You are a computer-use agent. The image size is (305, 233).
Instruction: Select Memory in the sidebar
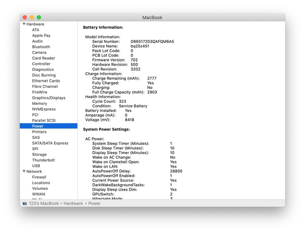pyautogui.click(x=39, y=104)
